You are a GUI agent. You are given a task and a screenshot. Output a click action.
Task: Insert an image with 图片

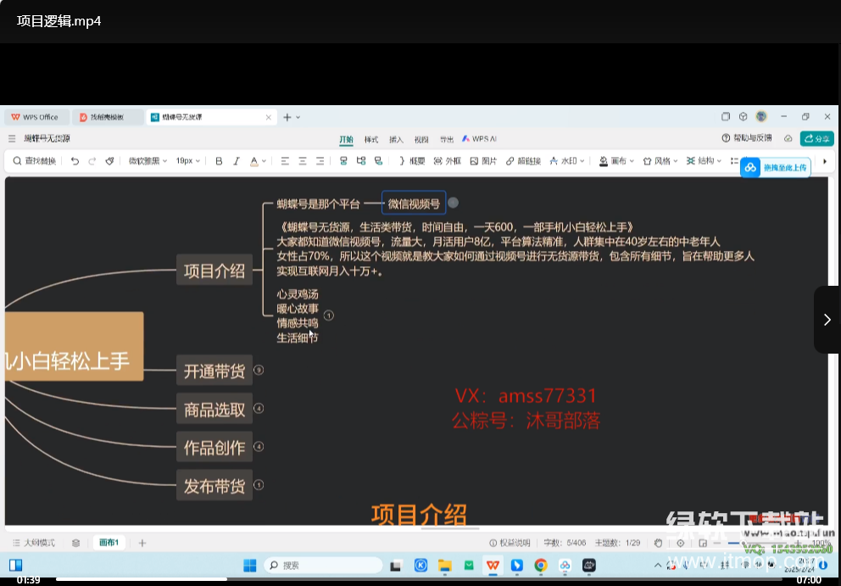[x=483, y=161]
